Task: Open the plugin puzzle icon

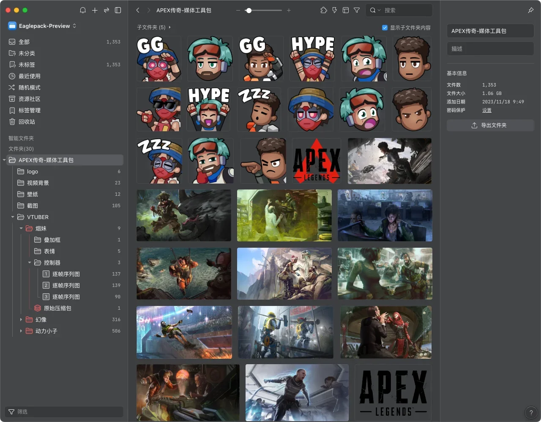Action: 324,10
